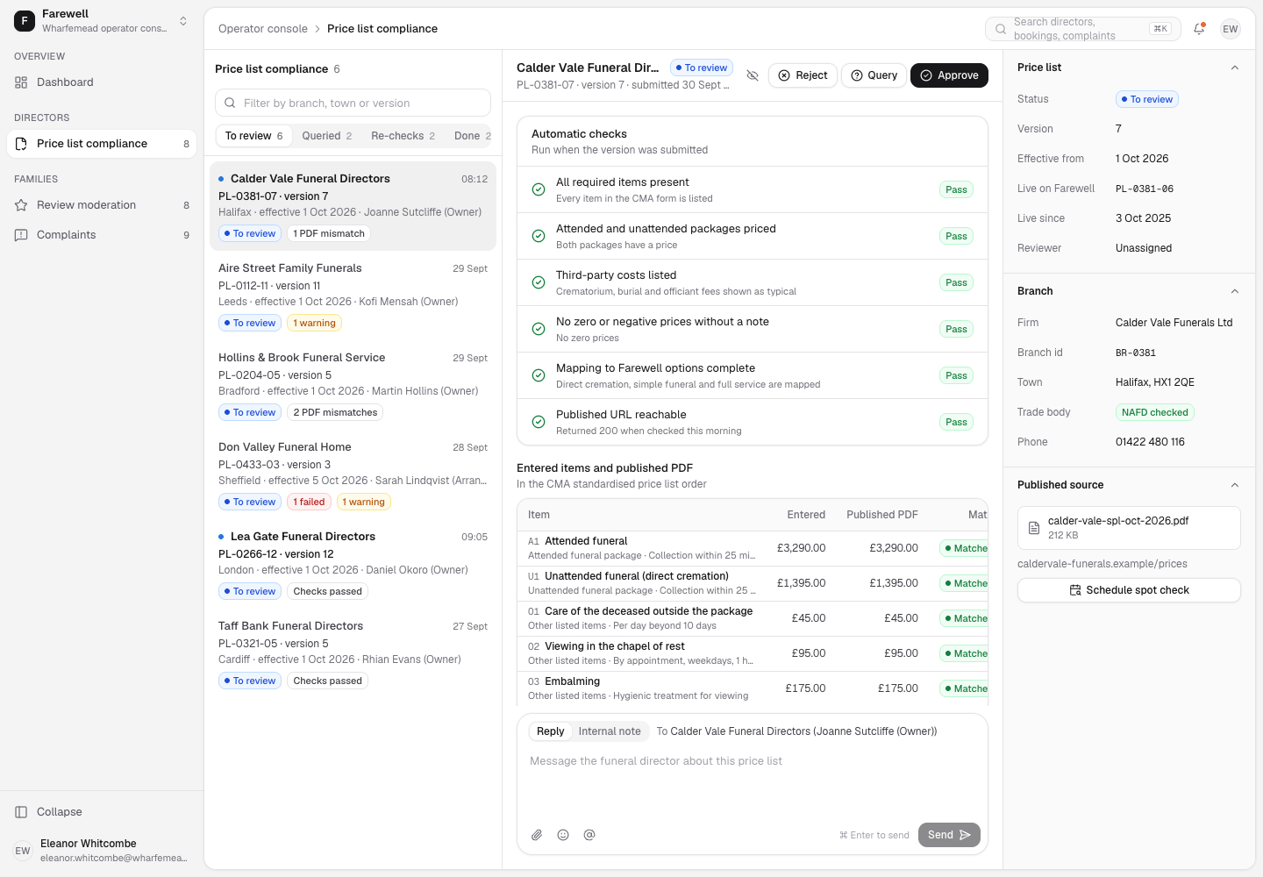Open Price list compliance in the sidebar
1263x877 pixels.
tap(102, 144)
